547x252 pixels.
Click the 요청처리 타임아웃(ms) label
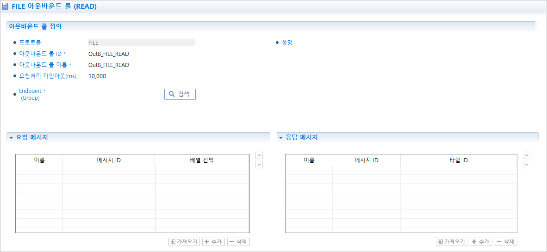coord(49,76)
